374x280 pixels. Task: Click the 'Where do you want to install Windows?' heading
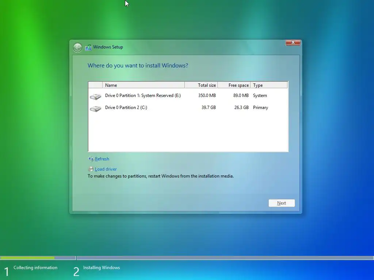point(138,66)
